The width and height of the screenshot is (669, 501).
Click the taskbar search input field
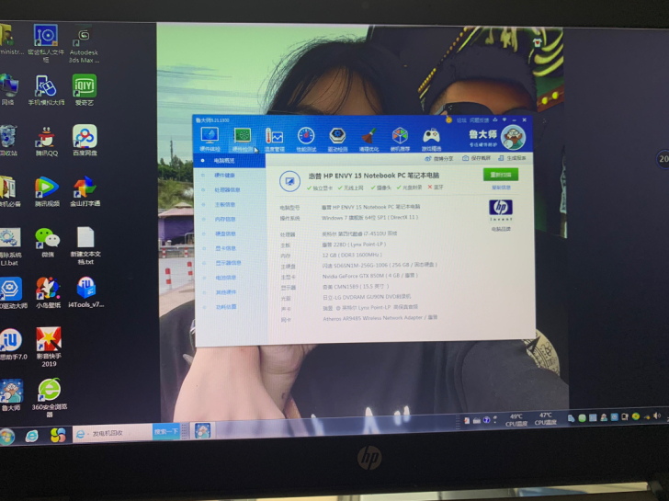tap(113, 433)
